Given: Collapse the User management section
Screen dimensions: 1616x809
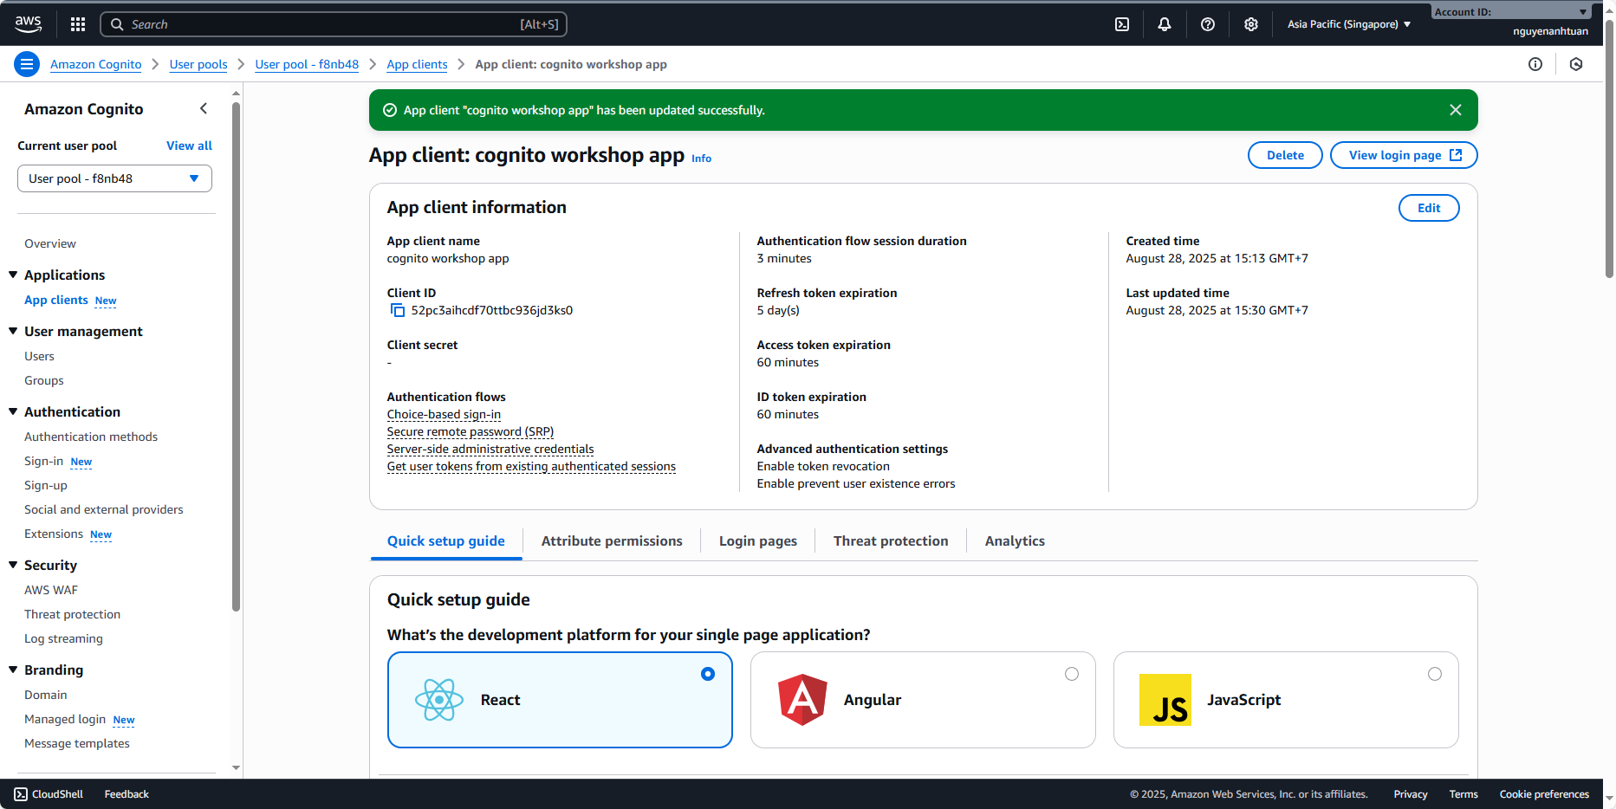Looking at the screenshot, I should pos(13,331).
